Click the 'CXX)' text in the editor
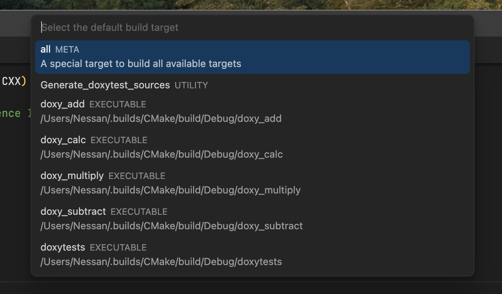502x294 pixels. (x=14, y=81)
